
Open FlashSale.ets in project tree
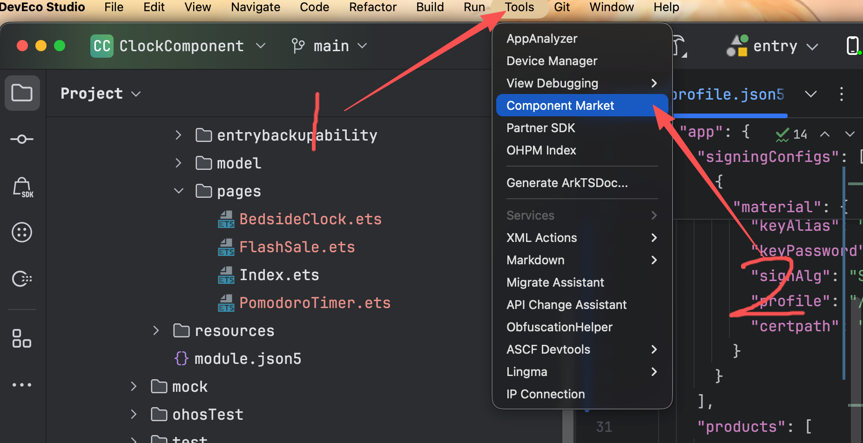[297, 247]
